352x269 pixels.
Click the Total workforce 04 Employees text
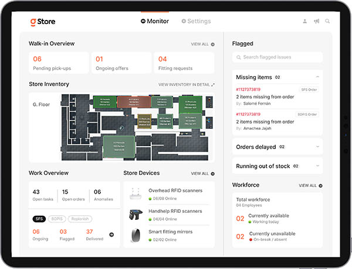[x=253, y=202]
